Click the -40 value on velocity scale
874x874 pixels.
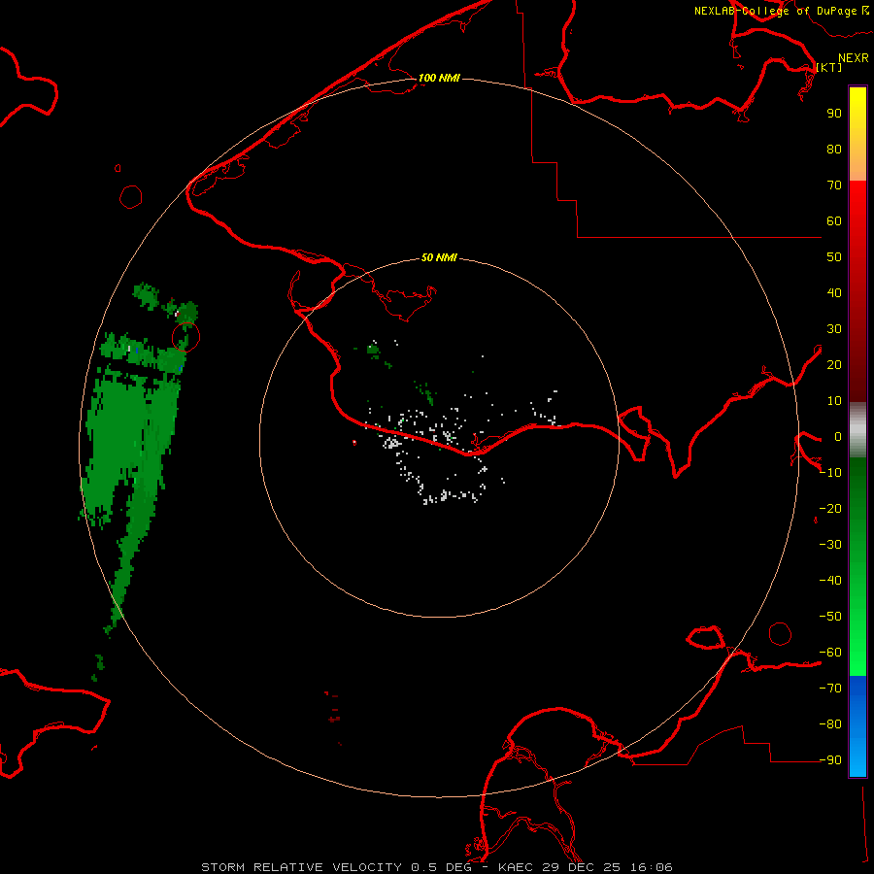(830, 581)
